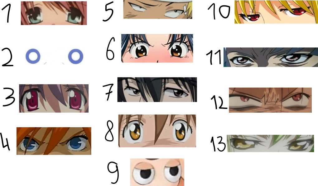Select the orange-haired blue eyes image 4
Viewport: 318px width, 186px height.
point(54,141)
